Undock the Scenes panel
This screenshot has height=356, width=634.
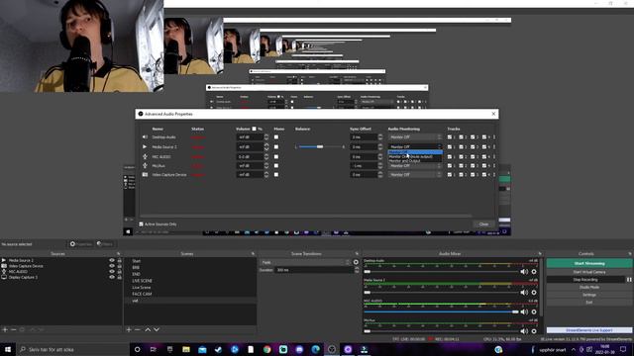[253, 254]
